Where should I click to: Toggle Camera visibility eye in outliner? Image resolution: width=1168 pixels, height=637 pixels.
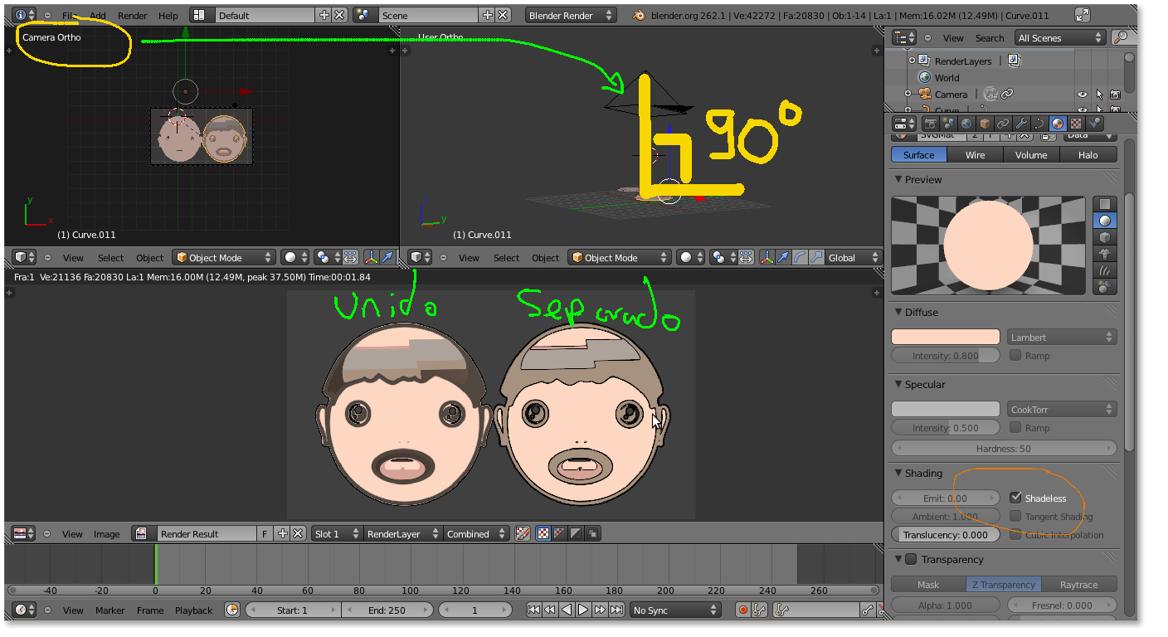tap(1082, 95)
